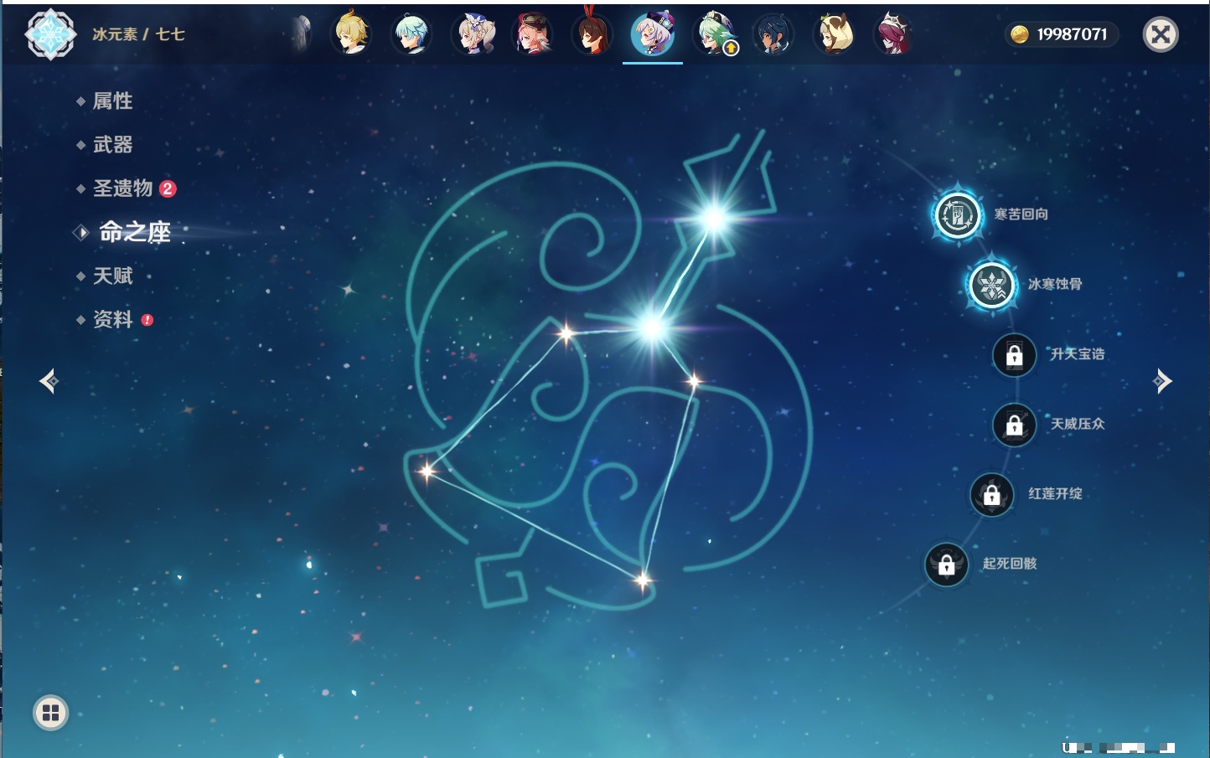This screenshot has height=758, width=1210.
Task: Open the 天赋 talents tab
Action: 112,276
